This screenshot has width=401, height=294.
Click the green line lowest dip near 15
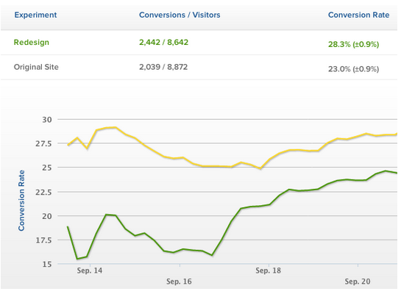77,259
